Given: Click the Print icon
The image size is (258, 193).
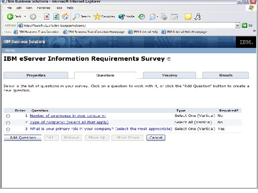Looking at the screenshot, I should coord(164,17).
